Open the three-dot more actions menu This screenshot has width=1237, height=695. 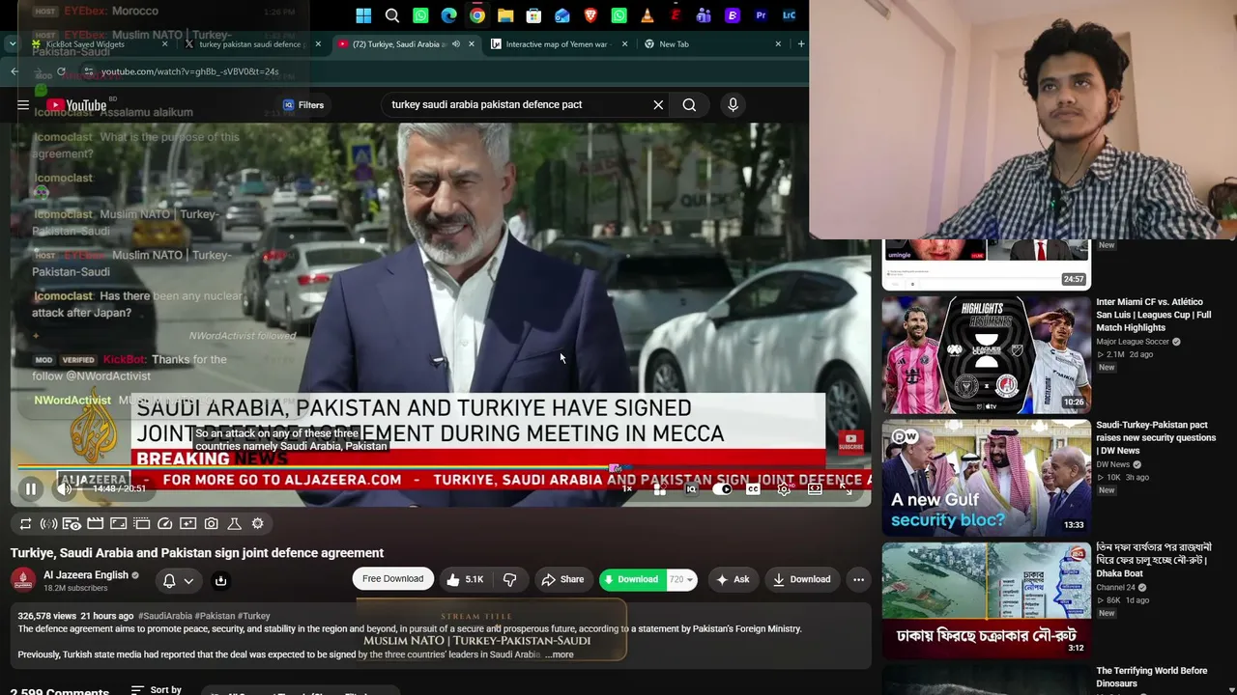(x=858, y=579)
